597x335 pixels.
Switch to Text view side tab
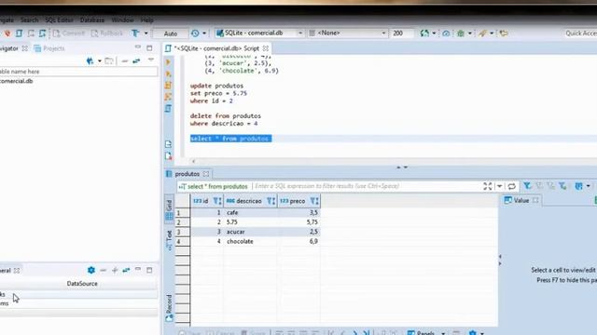[x=169, y=239]
